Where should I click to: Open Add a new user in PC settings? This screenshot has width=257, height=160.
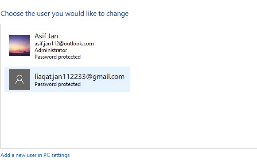(35, 155)
